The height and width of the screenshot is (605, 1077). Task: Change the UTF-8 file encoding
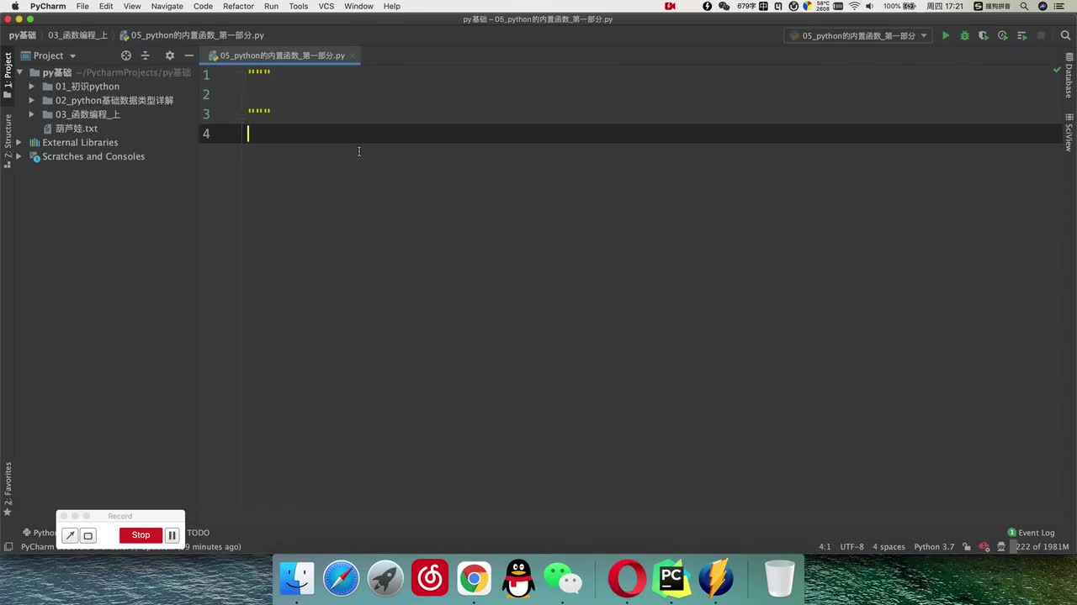(x=852, y=547)
